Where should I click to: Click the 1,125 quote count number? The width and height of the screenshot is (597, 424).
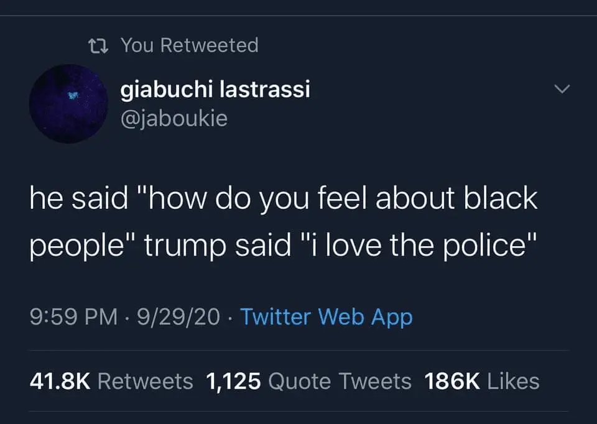(233, 381)
